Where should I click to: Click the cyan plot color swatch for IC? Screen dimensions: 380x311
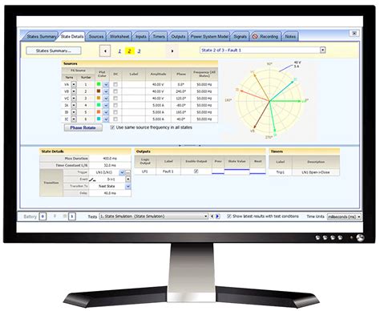coord(99,119)
